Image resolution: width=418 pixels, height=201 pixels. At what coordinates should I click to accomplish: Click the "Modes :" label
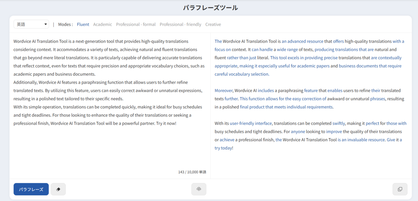[x=65, y=24]
